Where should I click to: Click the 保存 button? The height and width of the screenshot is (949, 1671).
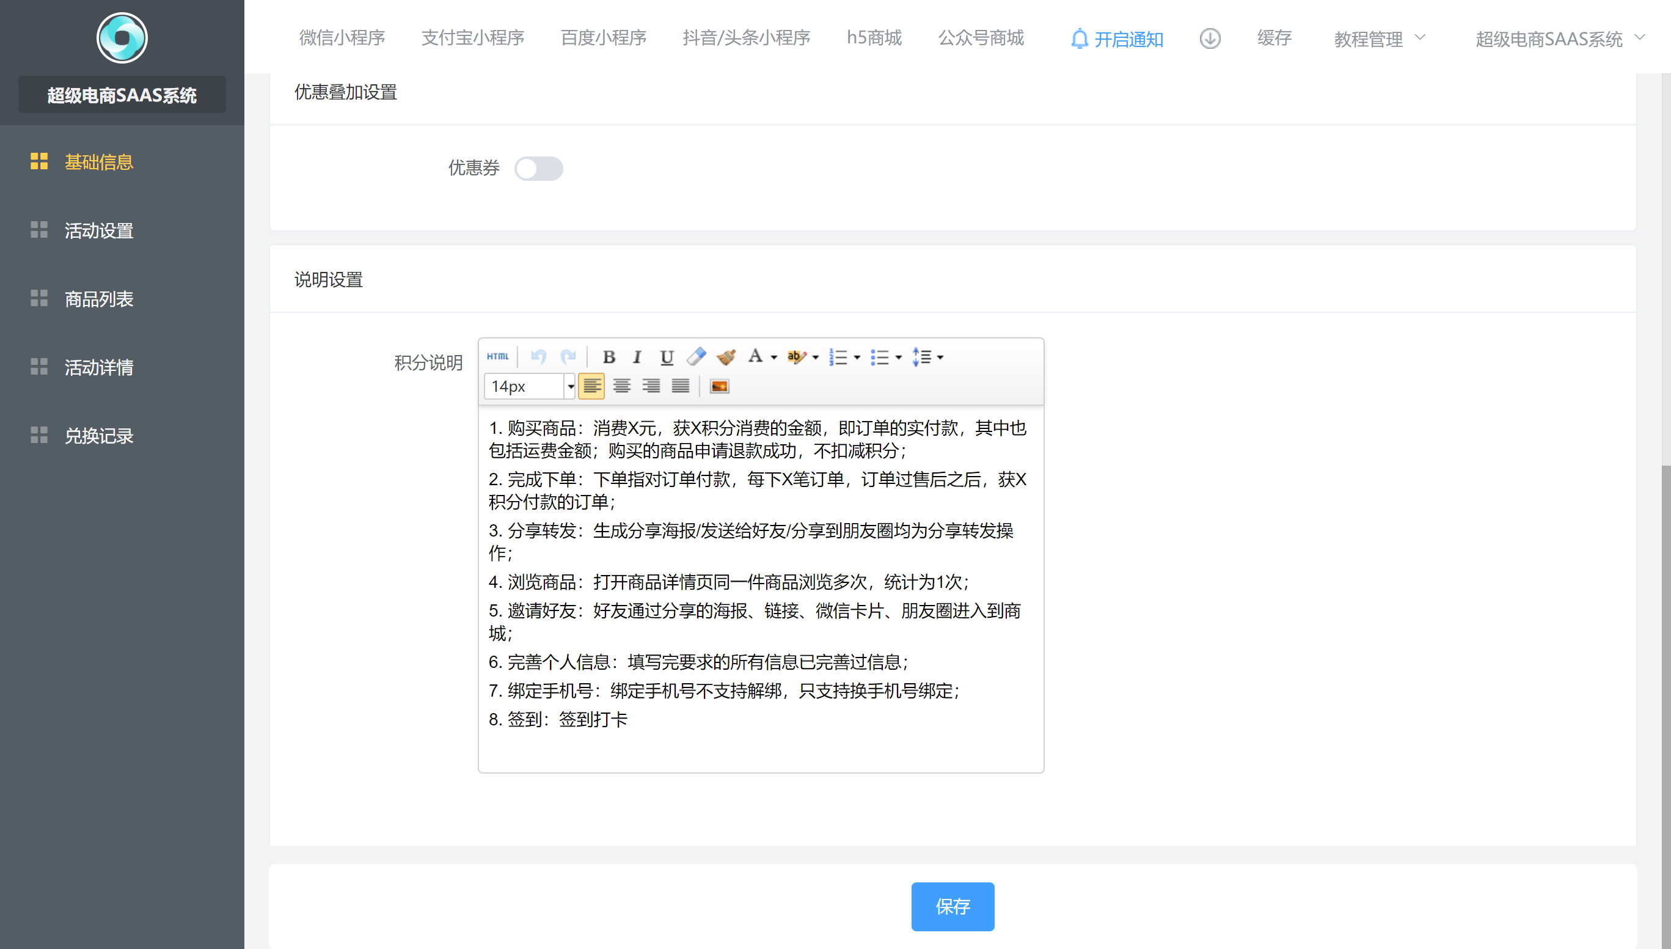coord(953,907)
